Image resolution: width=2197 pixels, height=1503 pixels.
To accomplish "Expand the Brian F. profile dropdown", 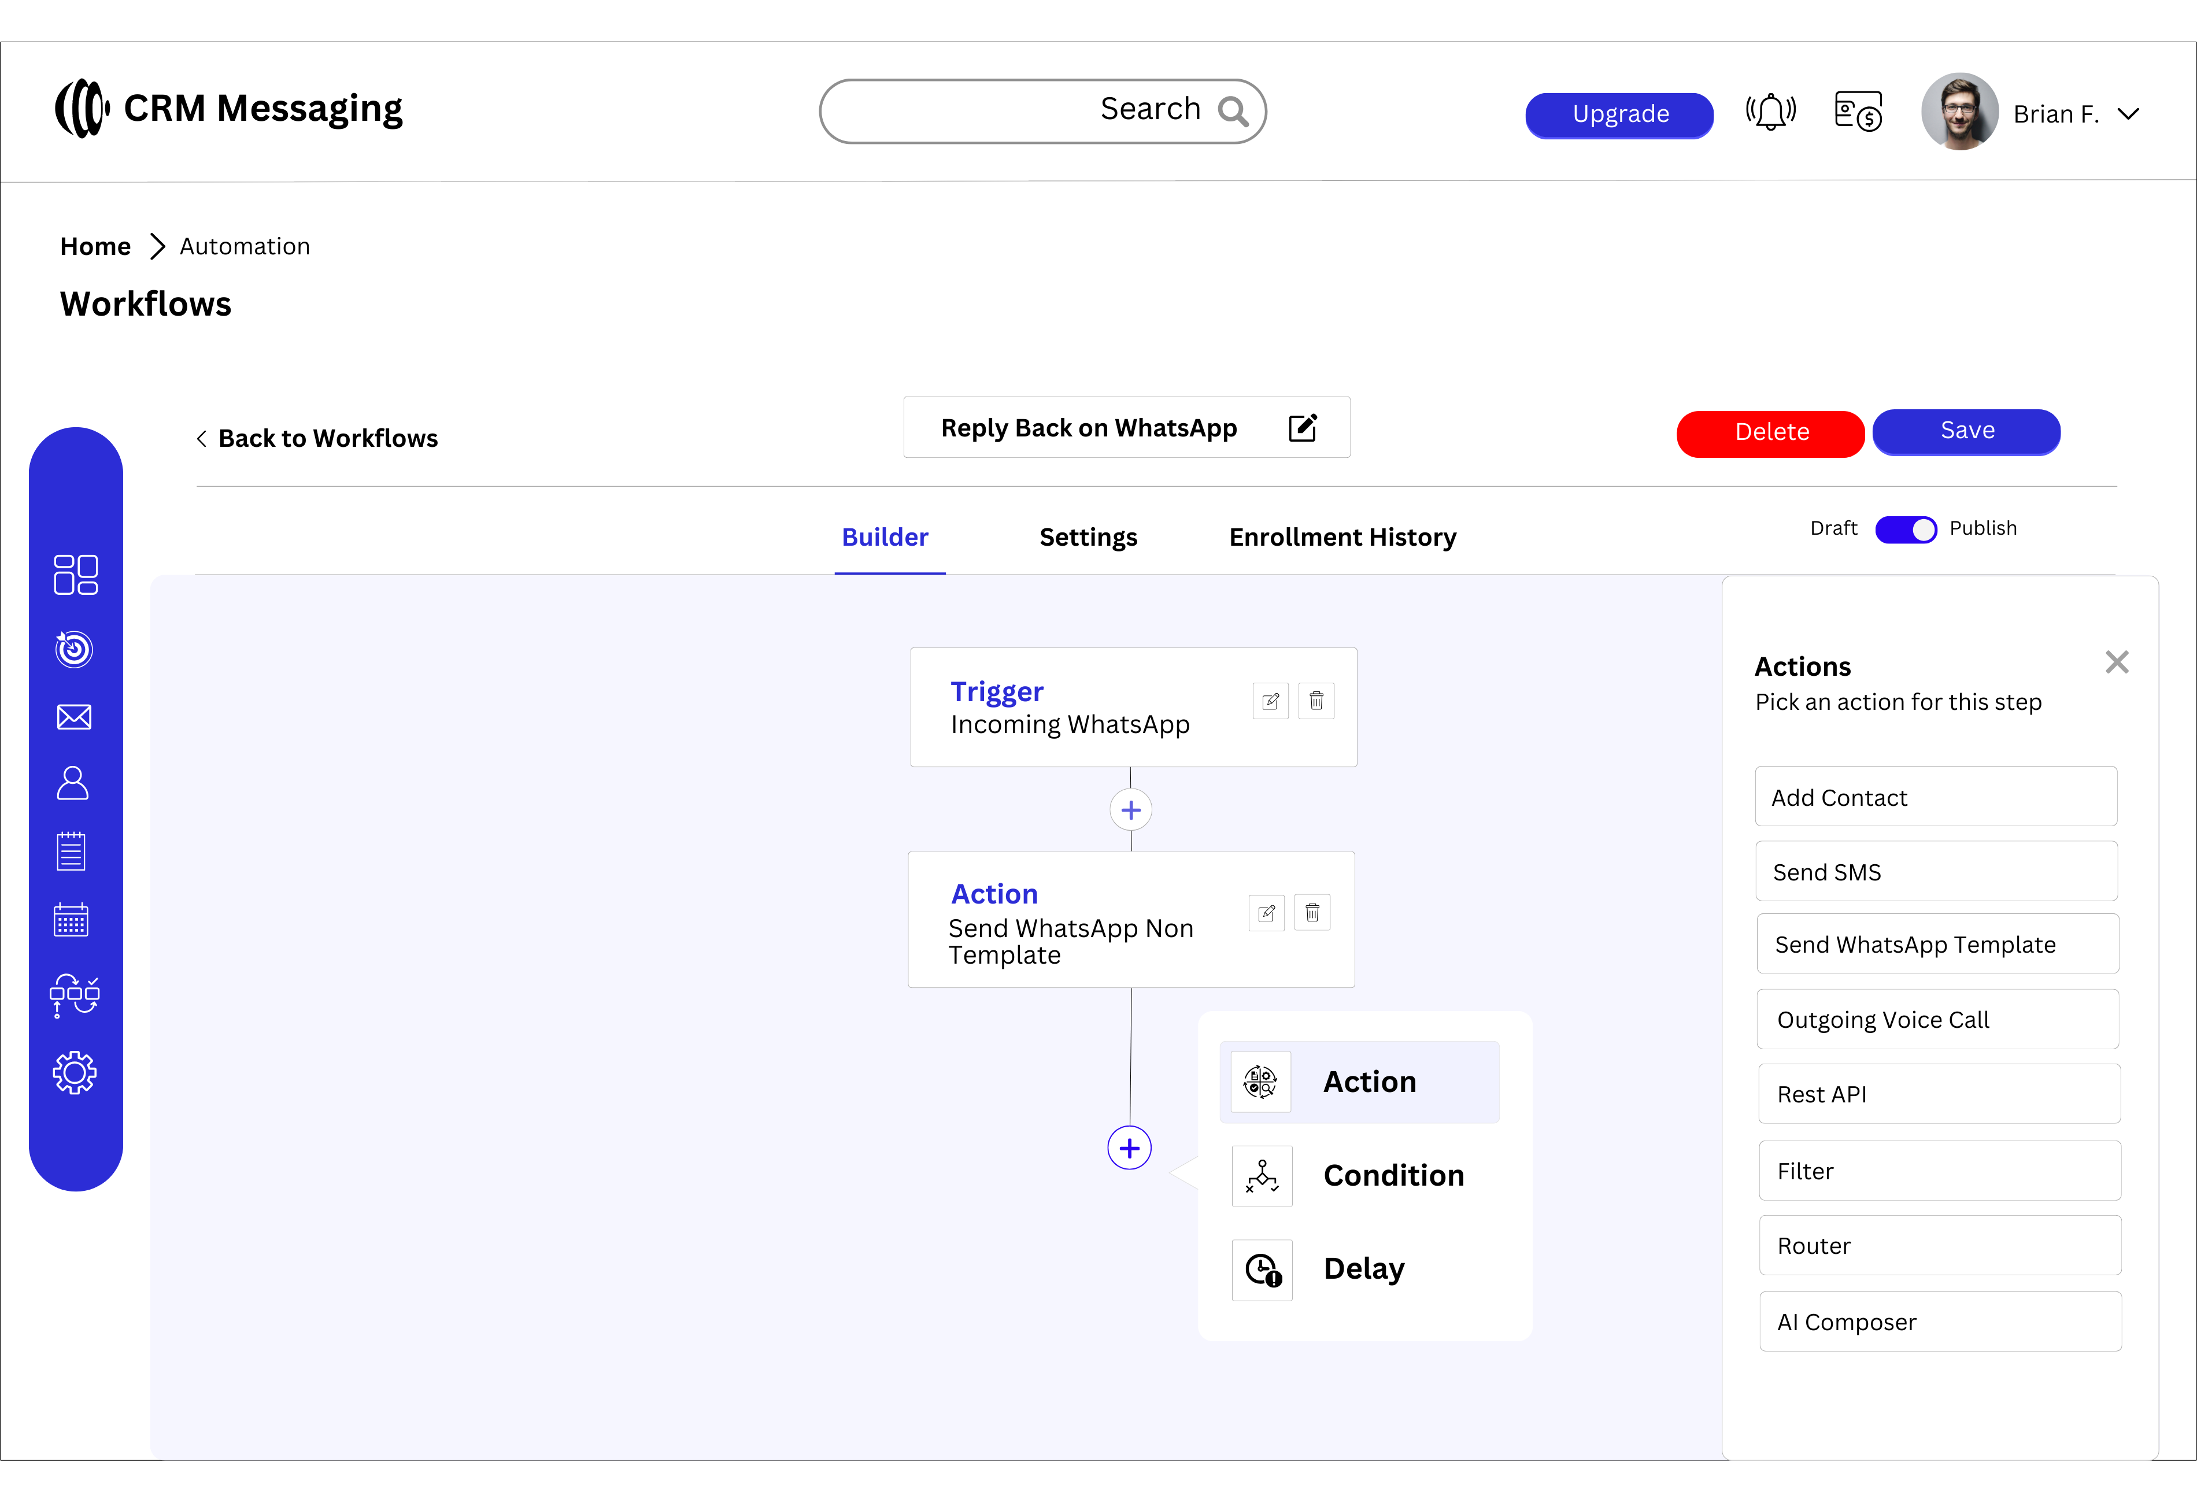I will coord(2127,114).
